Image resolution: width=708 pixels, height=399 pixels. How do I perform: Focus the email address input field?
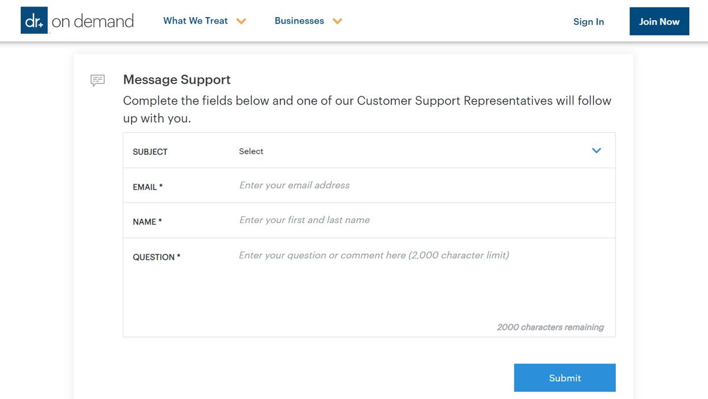[x=413, y=185]
